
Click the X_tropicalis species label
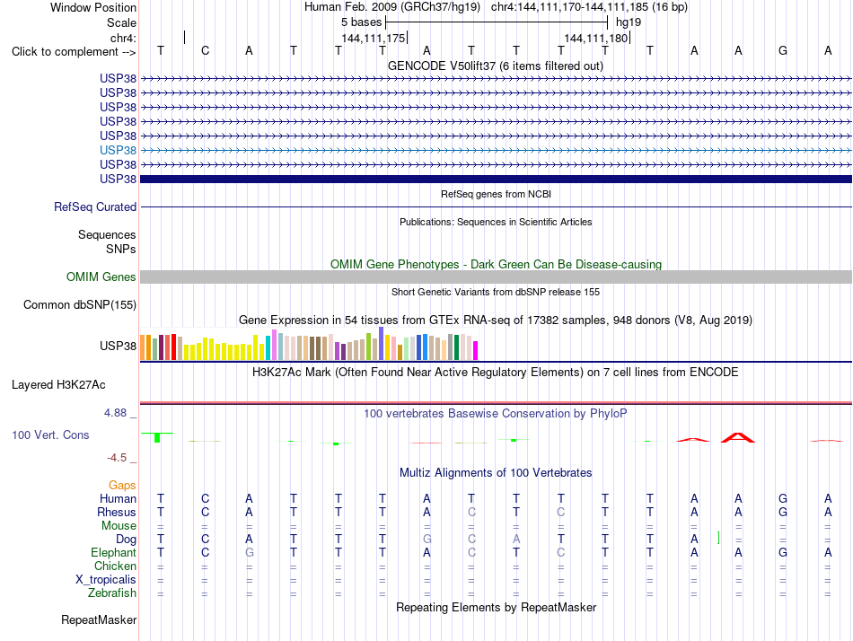coord(106,580)
